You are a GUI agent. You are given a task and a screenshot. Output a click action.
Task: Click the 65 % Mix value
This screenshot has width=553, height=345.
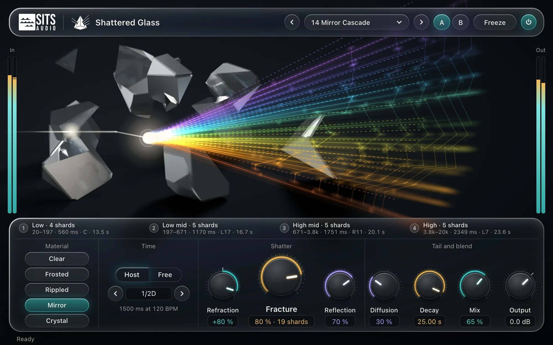(475, 322)
